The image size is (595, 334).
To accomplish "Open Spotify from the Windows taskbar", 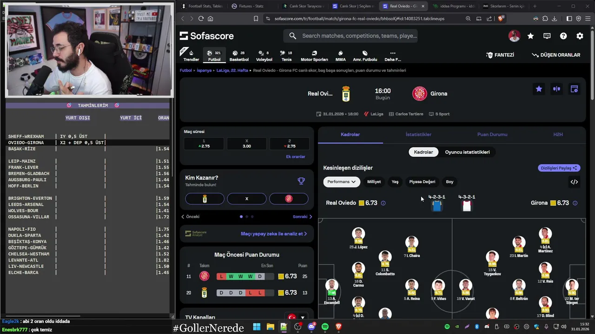I will pyautogui.click(x=325, y=327).
